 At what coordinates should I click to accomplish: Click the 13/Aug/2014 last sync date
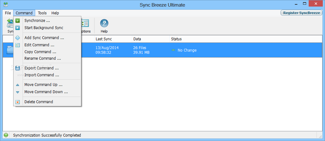click(107, 48)
